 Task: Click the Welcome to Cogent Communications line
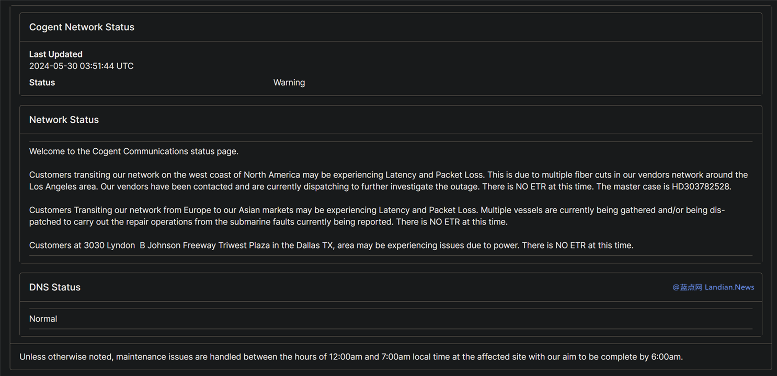[134, 151]
